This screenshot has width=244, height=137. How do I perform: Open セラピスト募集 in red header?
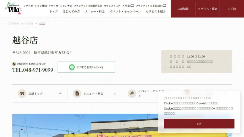pos(207,9)
